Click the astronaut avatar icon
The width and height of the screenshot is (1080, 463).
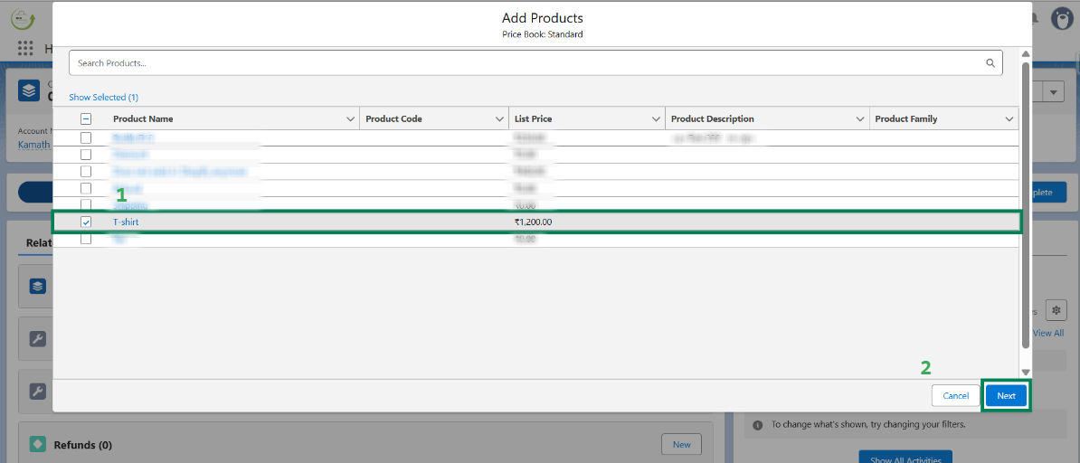[1062, 18]
